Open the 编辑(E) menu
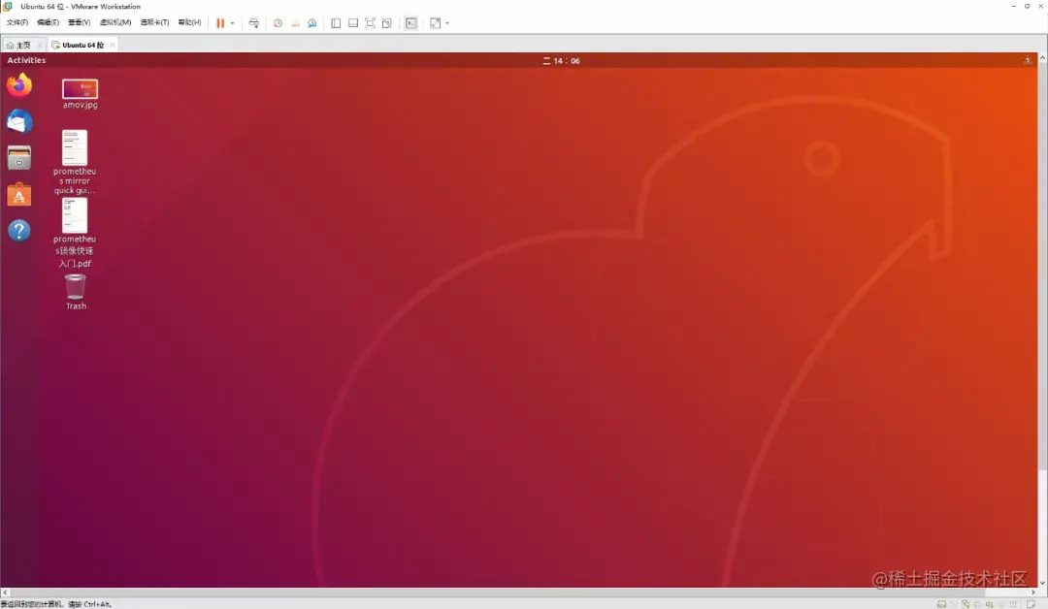Viewport: 1048px width, 609px height. [49, 22]
